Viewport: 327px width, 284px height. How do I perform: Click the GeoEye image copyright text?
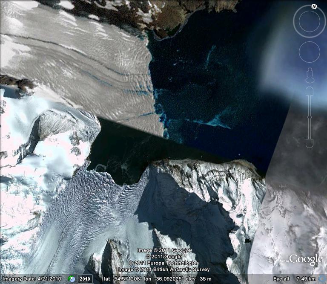point(164,250)
